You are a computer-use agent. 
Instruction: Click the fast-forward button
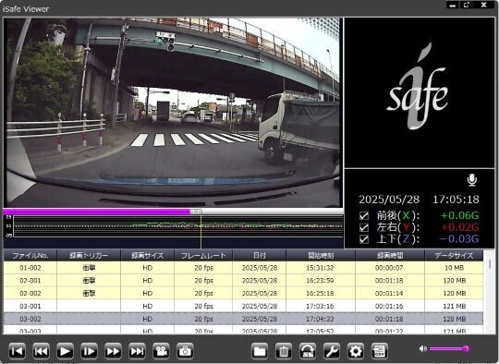[113, 351]
